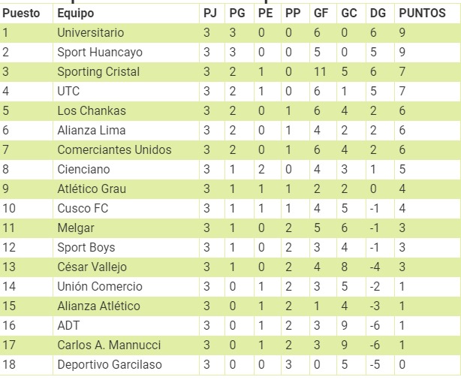
Task: Select the DG column header
Action: (377, 14)
